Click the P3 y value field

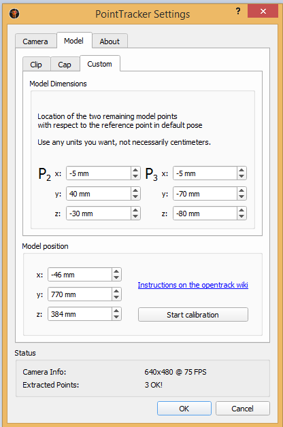pos(205,194)
